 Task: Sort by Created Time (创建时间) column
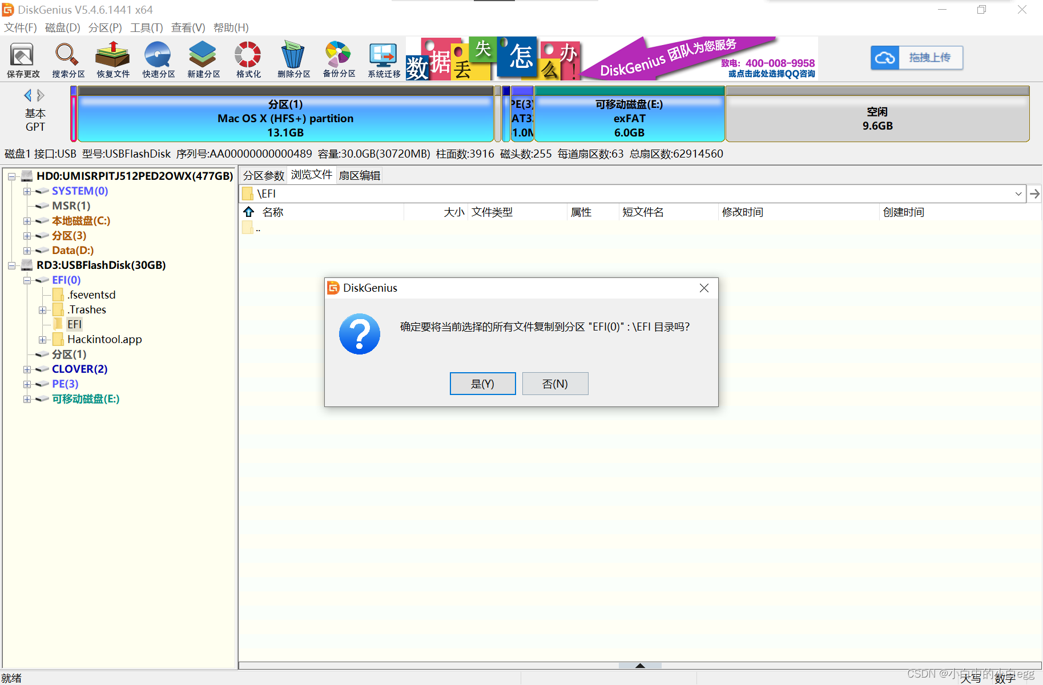click(x=903, y=212)
